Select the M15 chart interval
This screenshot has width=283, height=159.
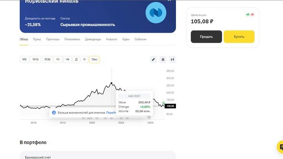(x=35, y=59)
